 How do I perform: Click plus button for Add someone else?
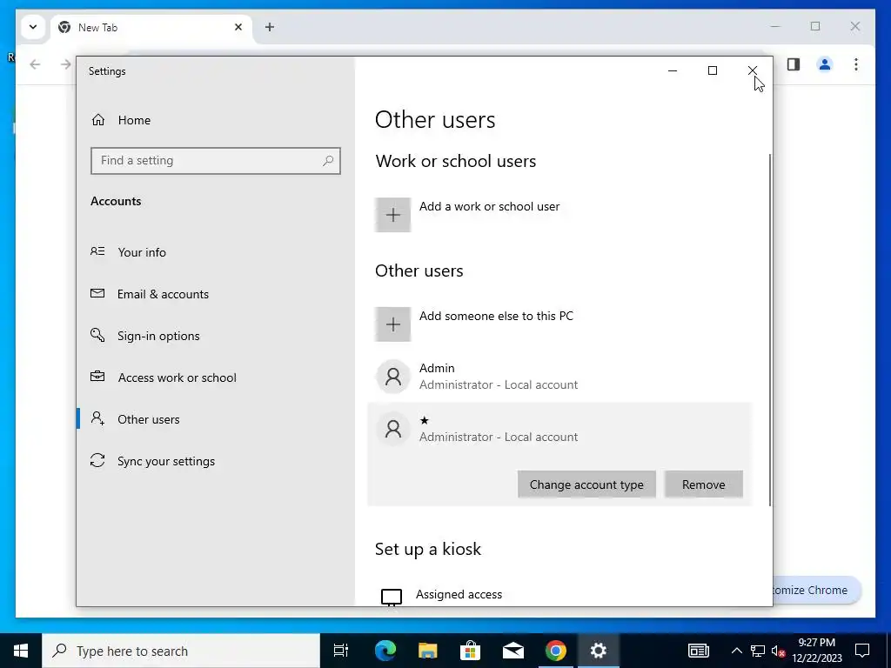(x=392, y=324)
